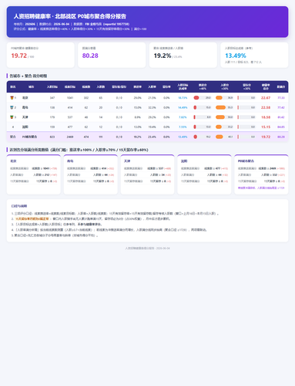295x386 pixels.
Task: Click the orange score bar in 沈阳 row
Action: point(219,127)
